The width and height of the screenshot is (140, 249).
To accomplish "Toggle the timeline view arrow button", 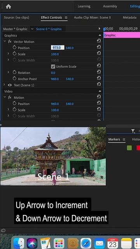I will (100, 29).
